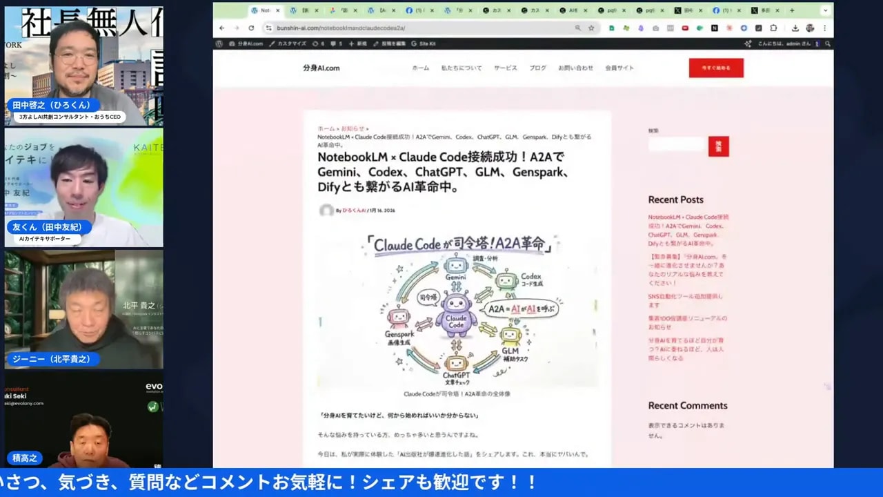Click the カスタマイズ pencil icon in admin bar
Image resolution: width=883 pixels, height=497 pixels.
[x=272, y=43]
